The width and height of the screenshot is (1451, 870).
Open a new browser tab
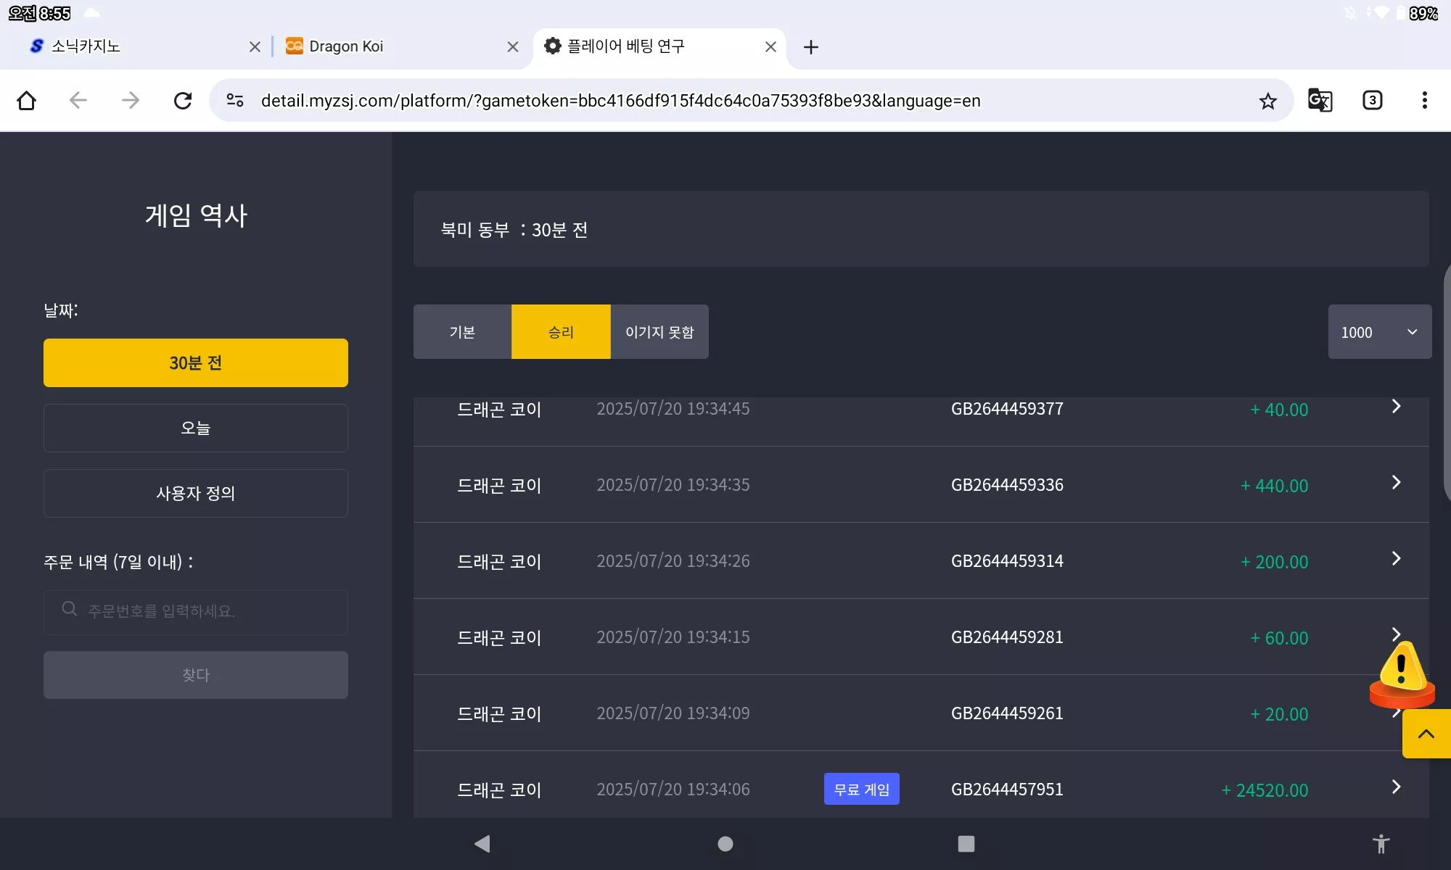pos(811,47)
